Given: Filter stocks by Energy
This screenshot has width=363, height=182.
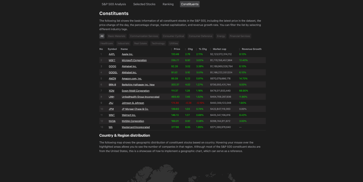Looking at the screenshot, I should 221,36.
